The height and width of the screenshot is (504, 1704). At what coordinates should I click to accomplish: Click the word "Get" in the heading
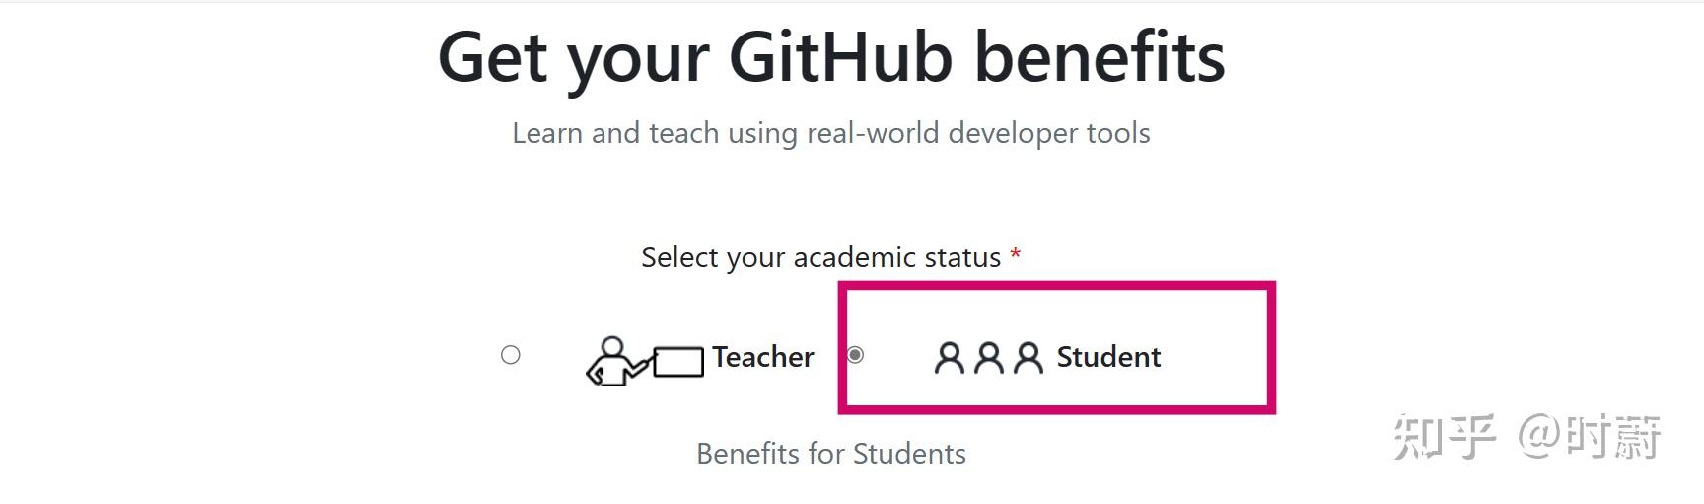coord(492,57)
